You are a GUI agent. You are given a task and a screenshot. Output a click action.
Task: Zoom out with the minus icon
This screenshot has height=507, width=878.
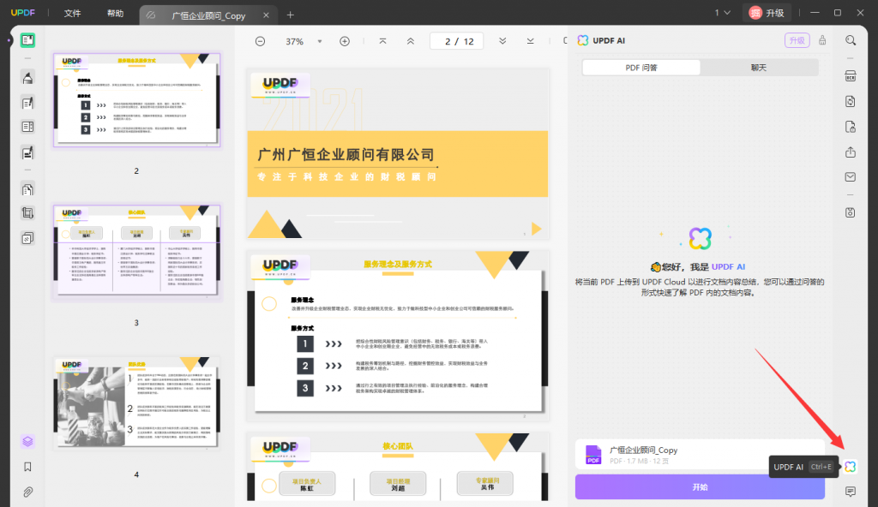coord(260,41)
